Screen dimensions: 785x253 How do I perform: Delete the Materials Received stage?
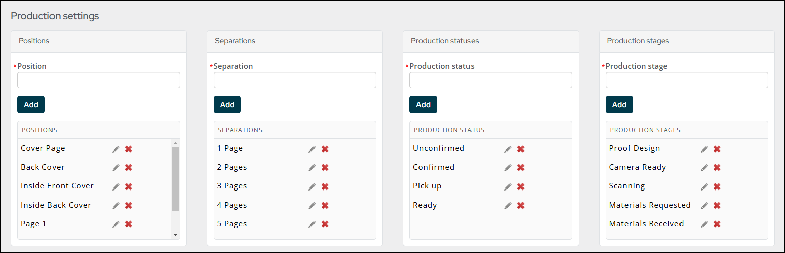tap(717, 224)
